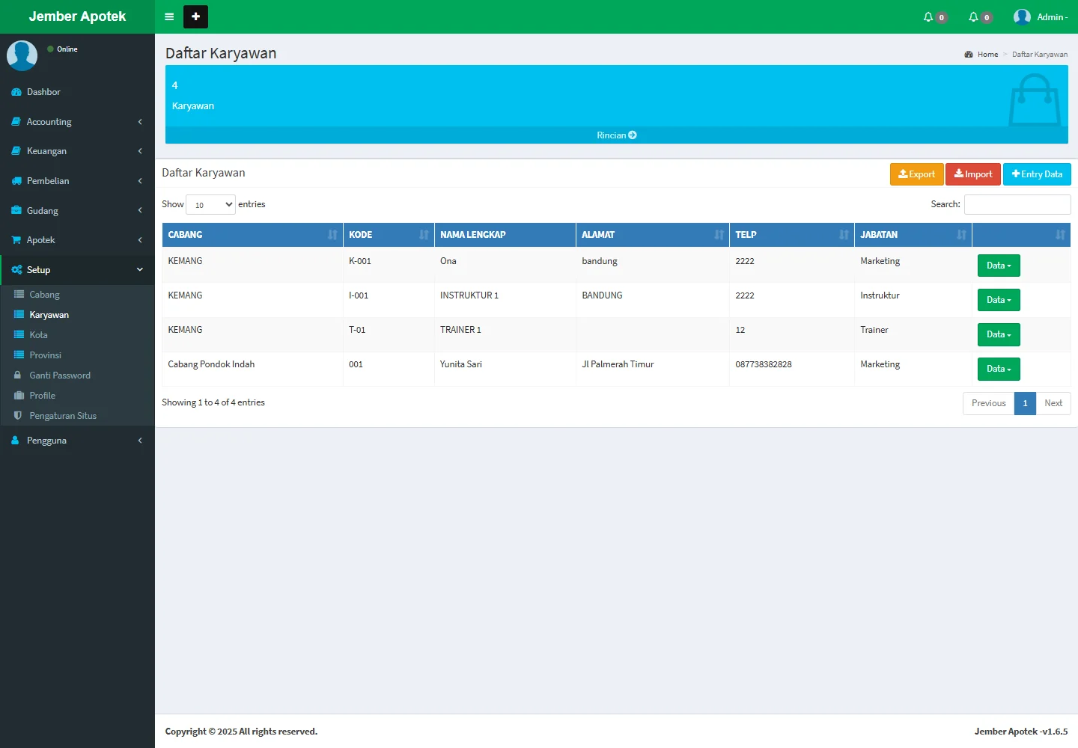Click the black plus icon in top bar
1078x748 pixels.
click(195, 16)
